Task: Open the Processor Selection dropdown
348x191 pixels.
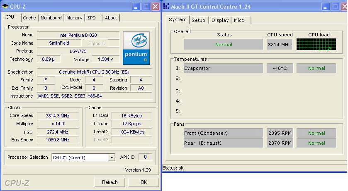Action: 112,158
